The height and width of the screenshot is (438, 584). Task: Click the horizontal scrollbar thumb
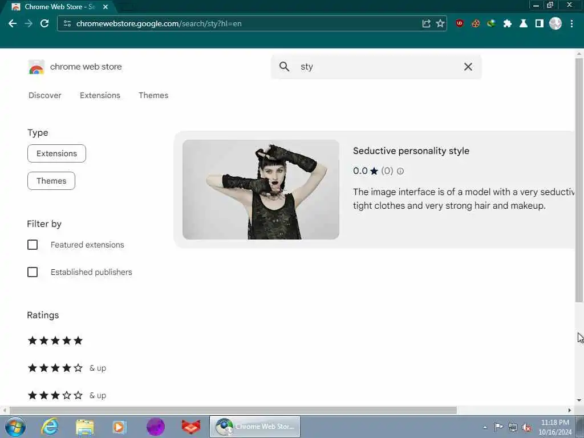click(233, 411)
